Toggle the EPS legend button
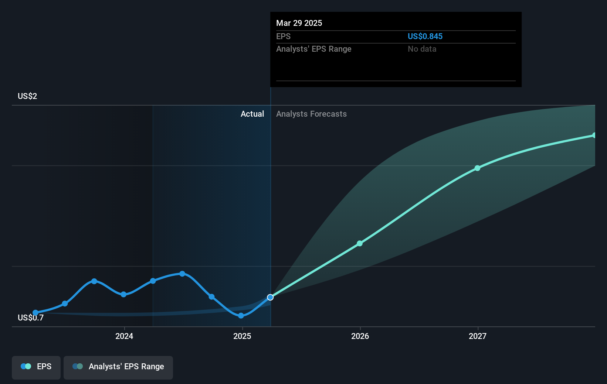The height and width of the screenshot is (384, 607). click(36, 367)
